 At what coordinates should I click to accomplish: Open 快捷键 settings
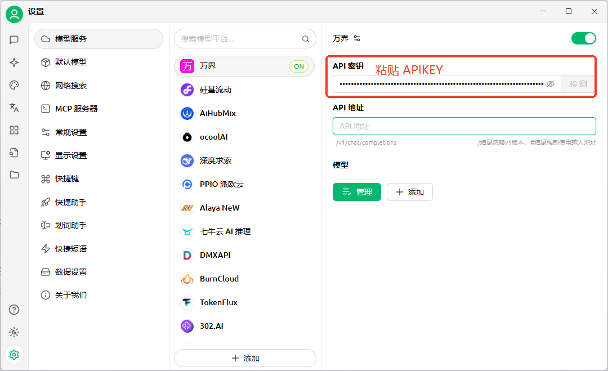click(99, 178)
